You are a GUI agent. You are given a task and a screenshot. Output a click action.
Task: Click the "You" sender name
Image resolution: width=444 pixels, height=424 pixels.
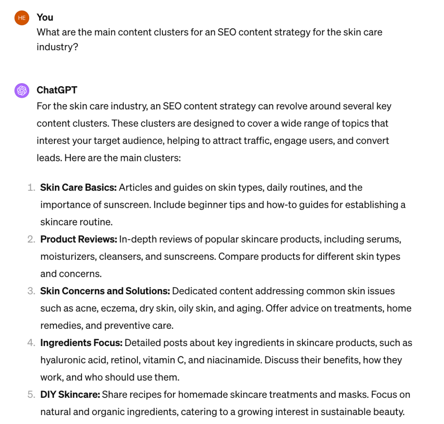(x=45, y=17)
